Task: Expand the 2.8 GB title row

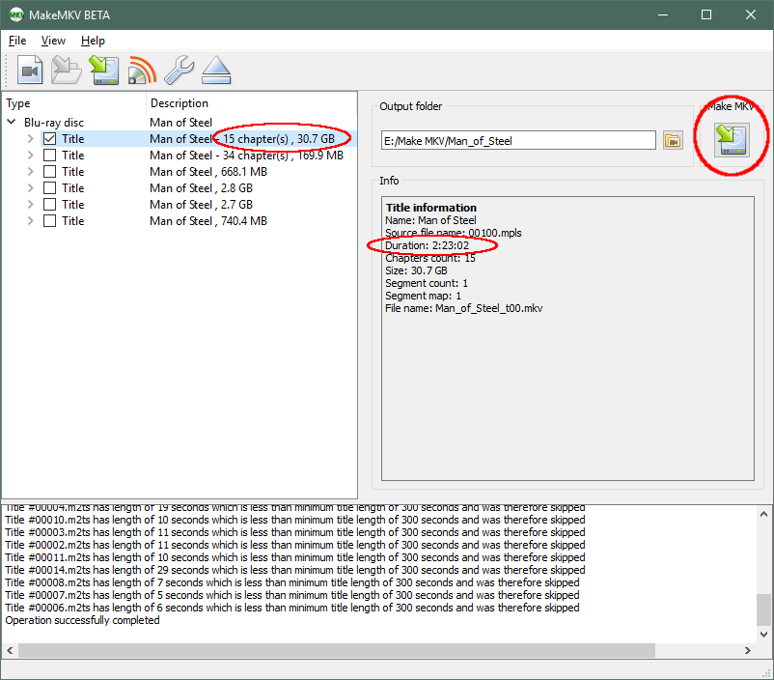Action: click(30, 187)
